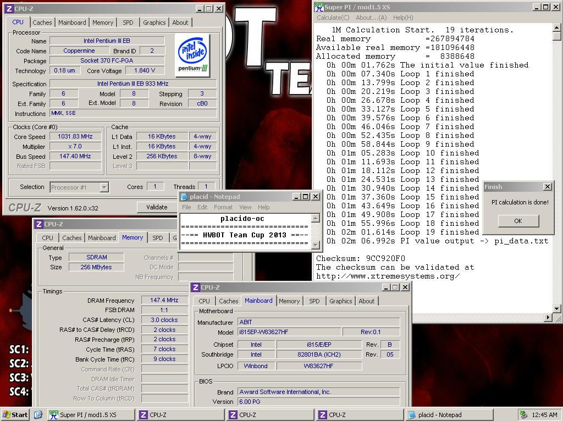Click the Notepad title bar icon

click(x=184, y=197)
